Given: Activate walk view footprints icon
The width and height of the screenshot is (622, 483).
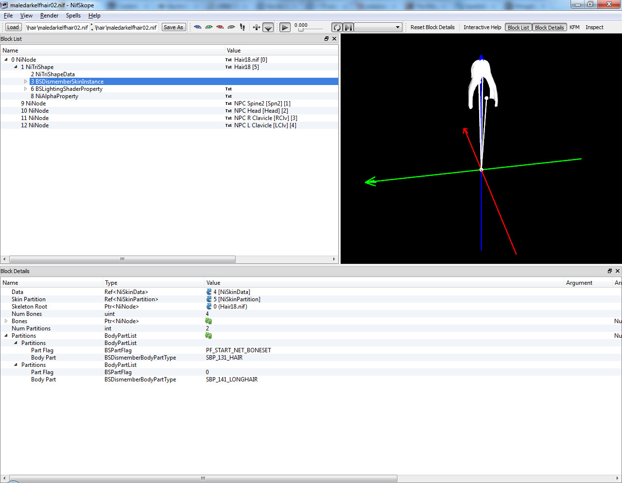Looking at the screenshot, I should point(242,27).
